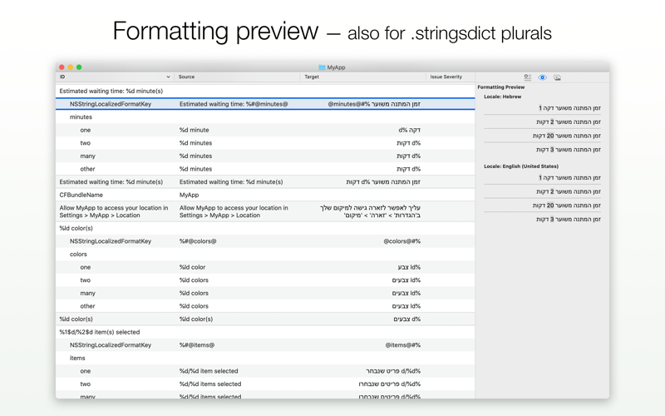Click the green zoom window button
This screenshot has height=416, width=665.
click(79, 67)
